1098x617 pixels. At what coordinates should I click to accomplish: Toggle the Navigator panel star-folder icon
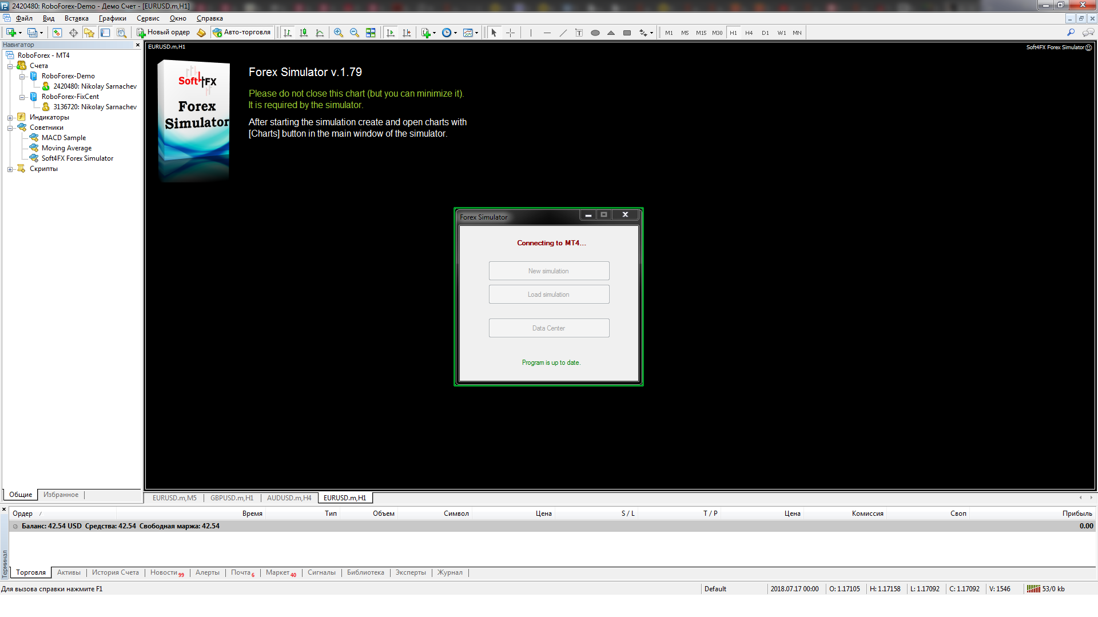pyautogui.click(x=89, y=33)
